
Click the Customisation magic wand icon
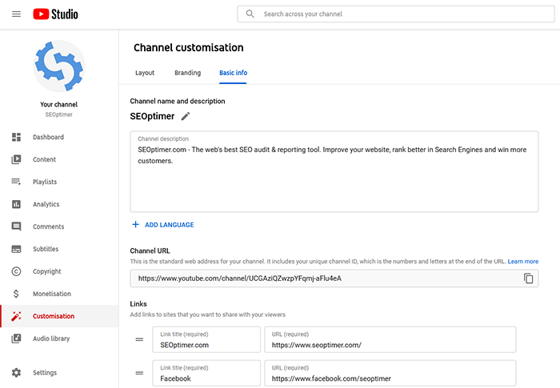(16, 316)
